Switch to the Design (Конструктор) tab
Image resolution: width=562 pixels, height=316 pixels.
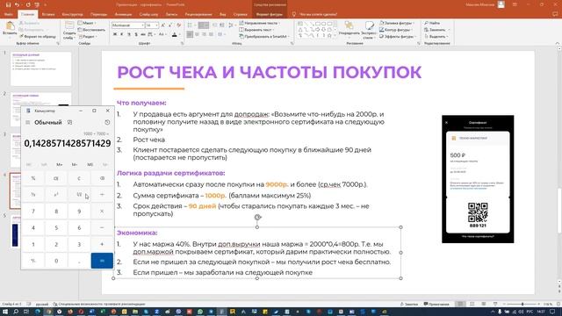click(72, 14)
